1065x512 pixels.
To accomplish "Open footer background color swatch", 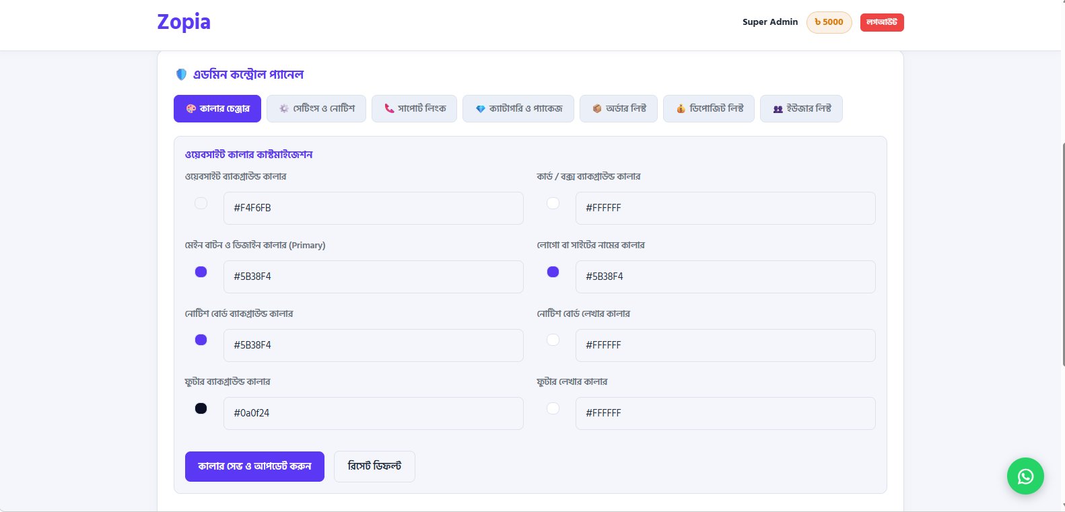I will 201,408.
